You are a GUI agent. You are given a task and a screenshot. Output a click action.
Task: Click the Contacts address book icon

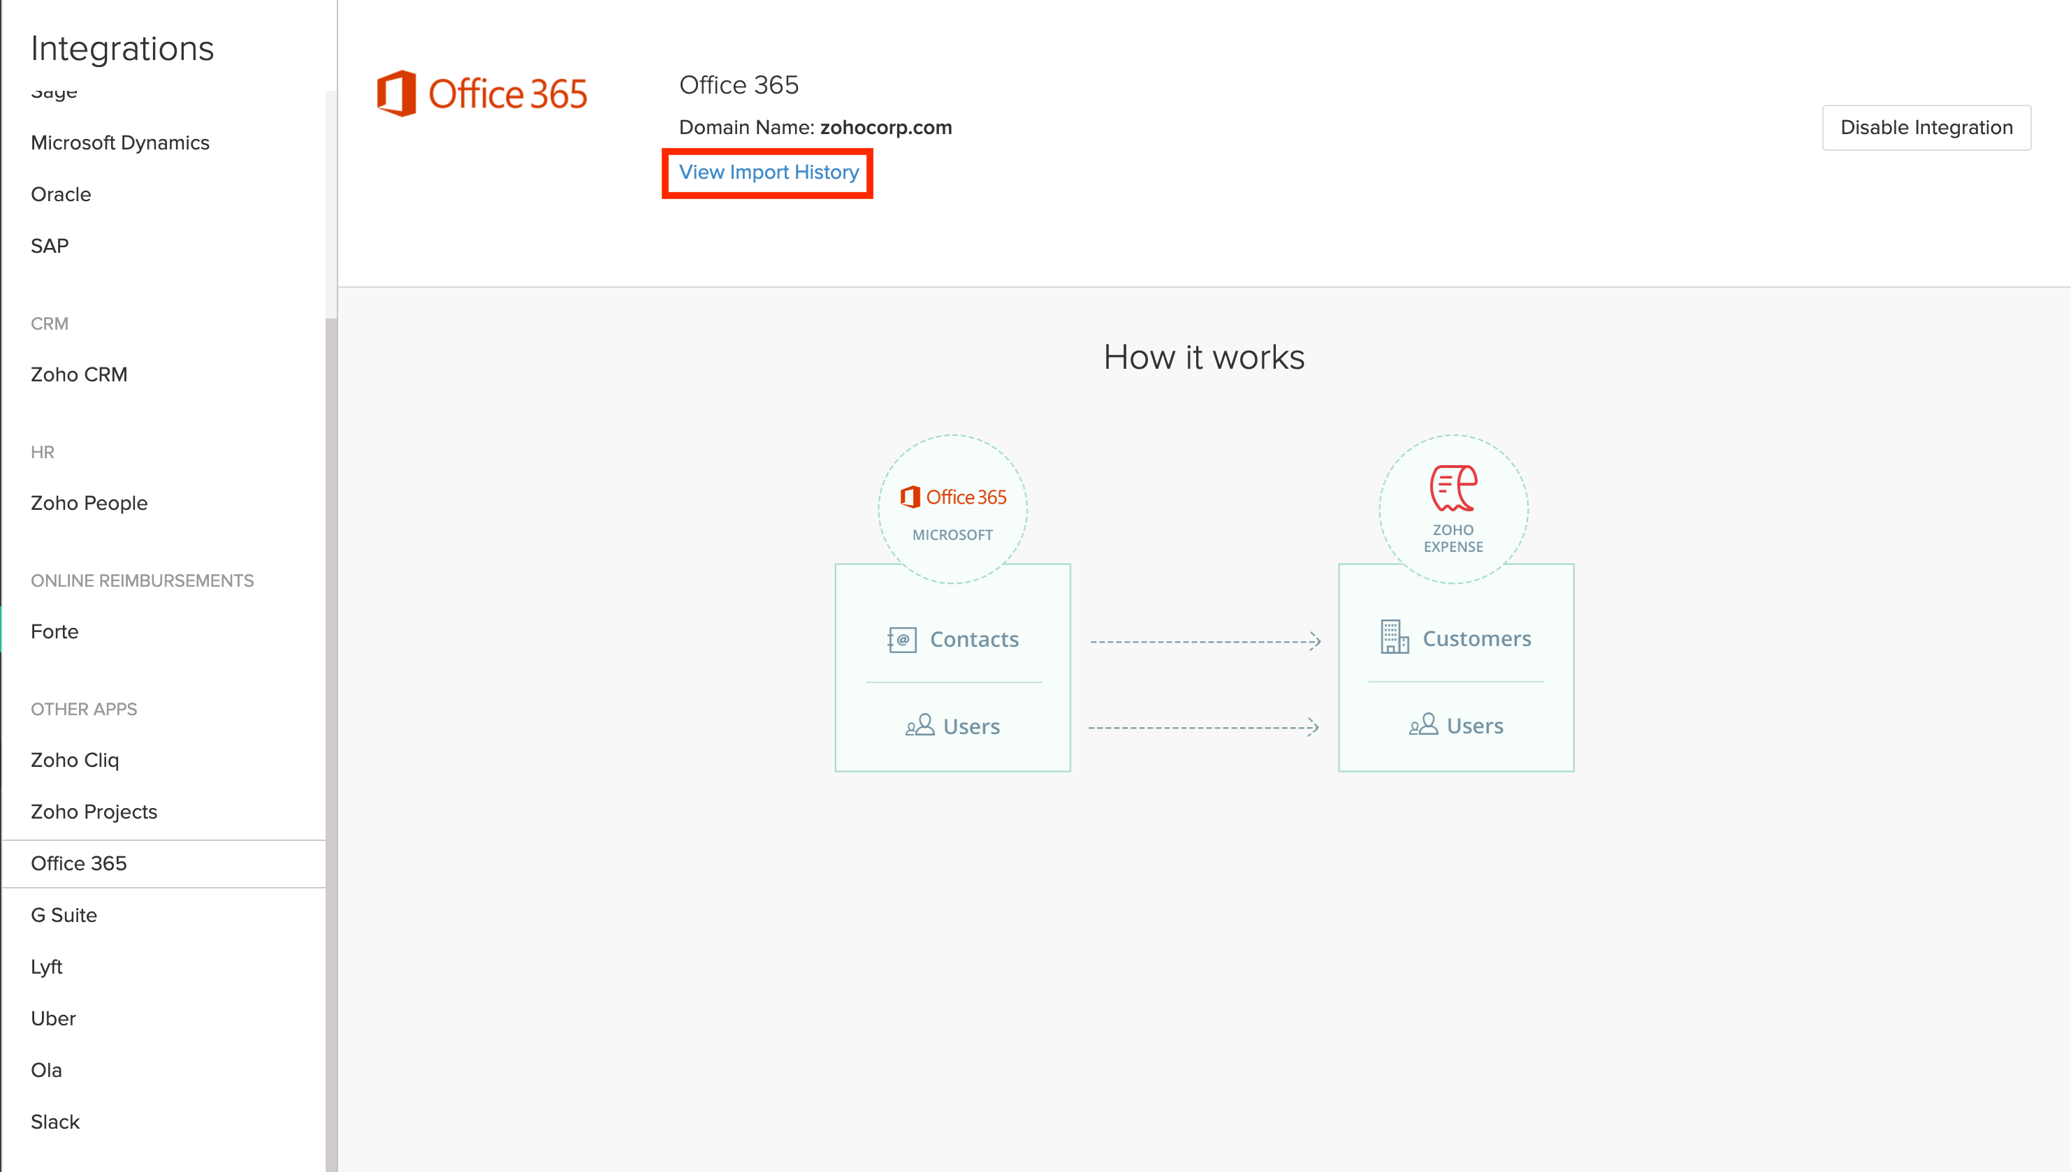(901, 638)
